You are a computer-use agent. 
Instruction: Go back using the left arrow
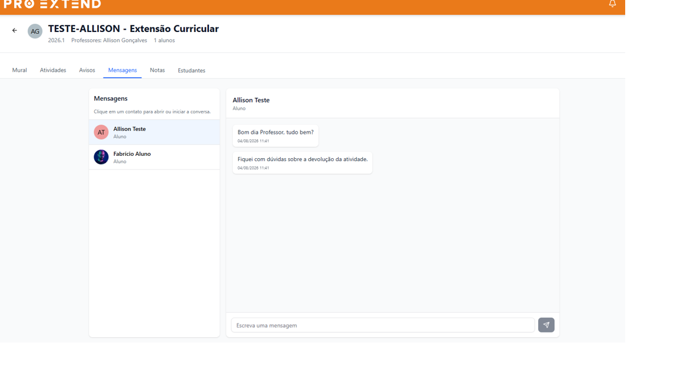(x=15, y=30)
